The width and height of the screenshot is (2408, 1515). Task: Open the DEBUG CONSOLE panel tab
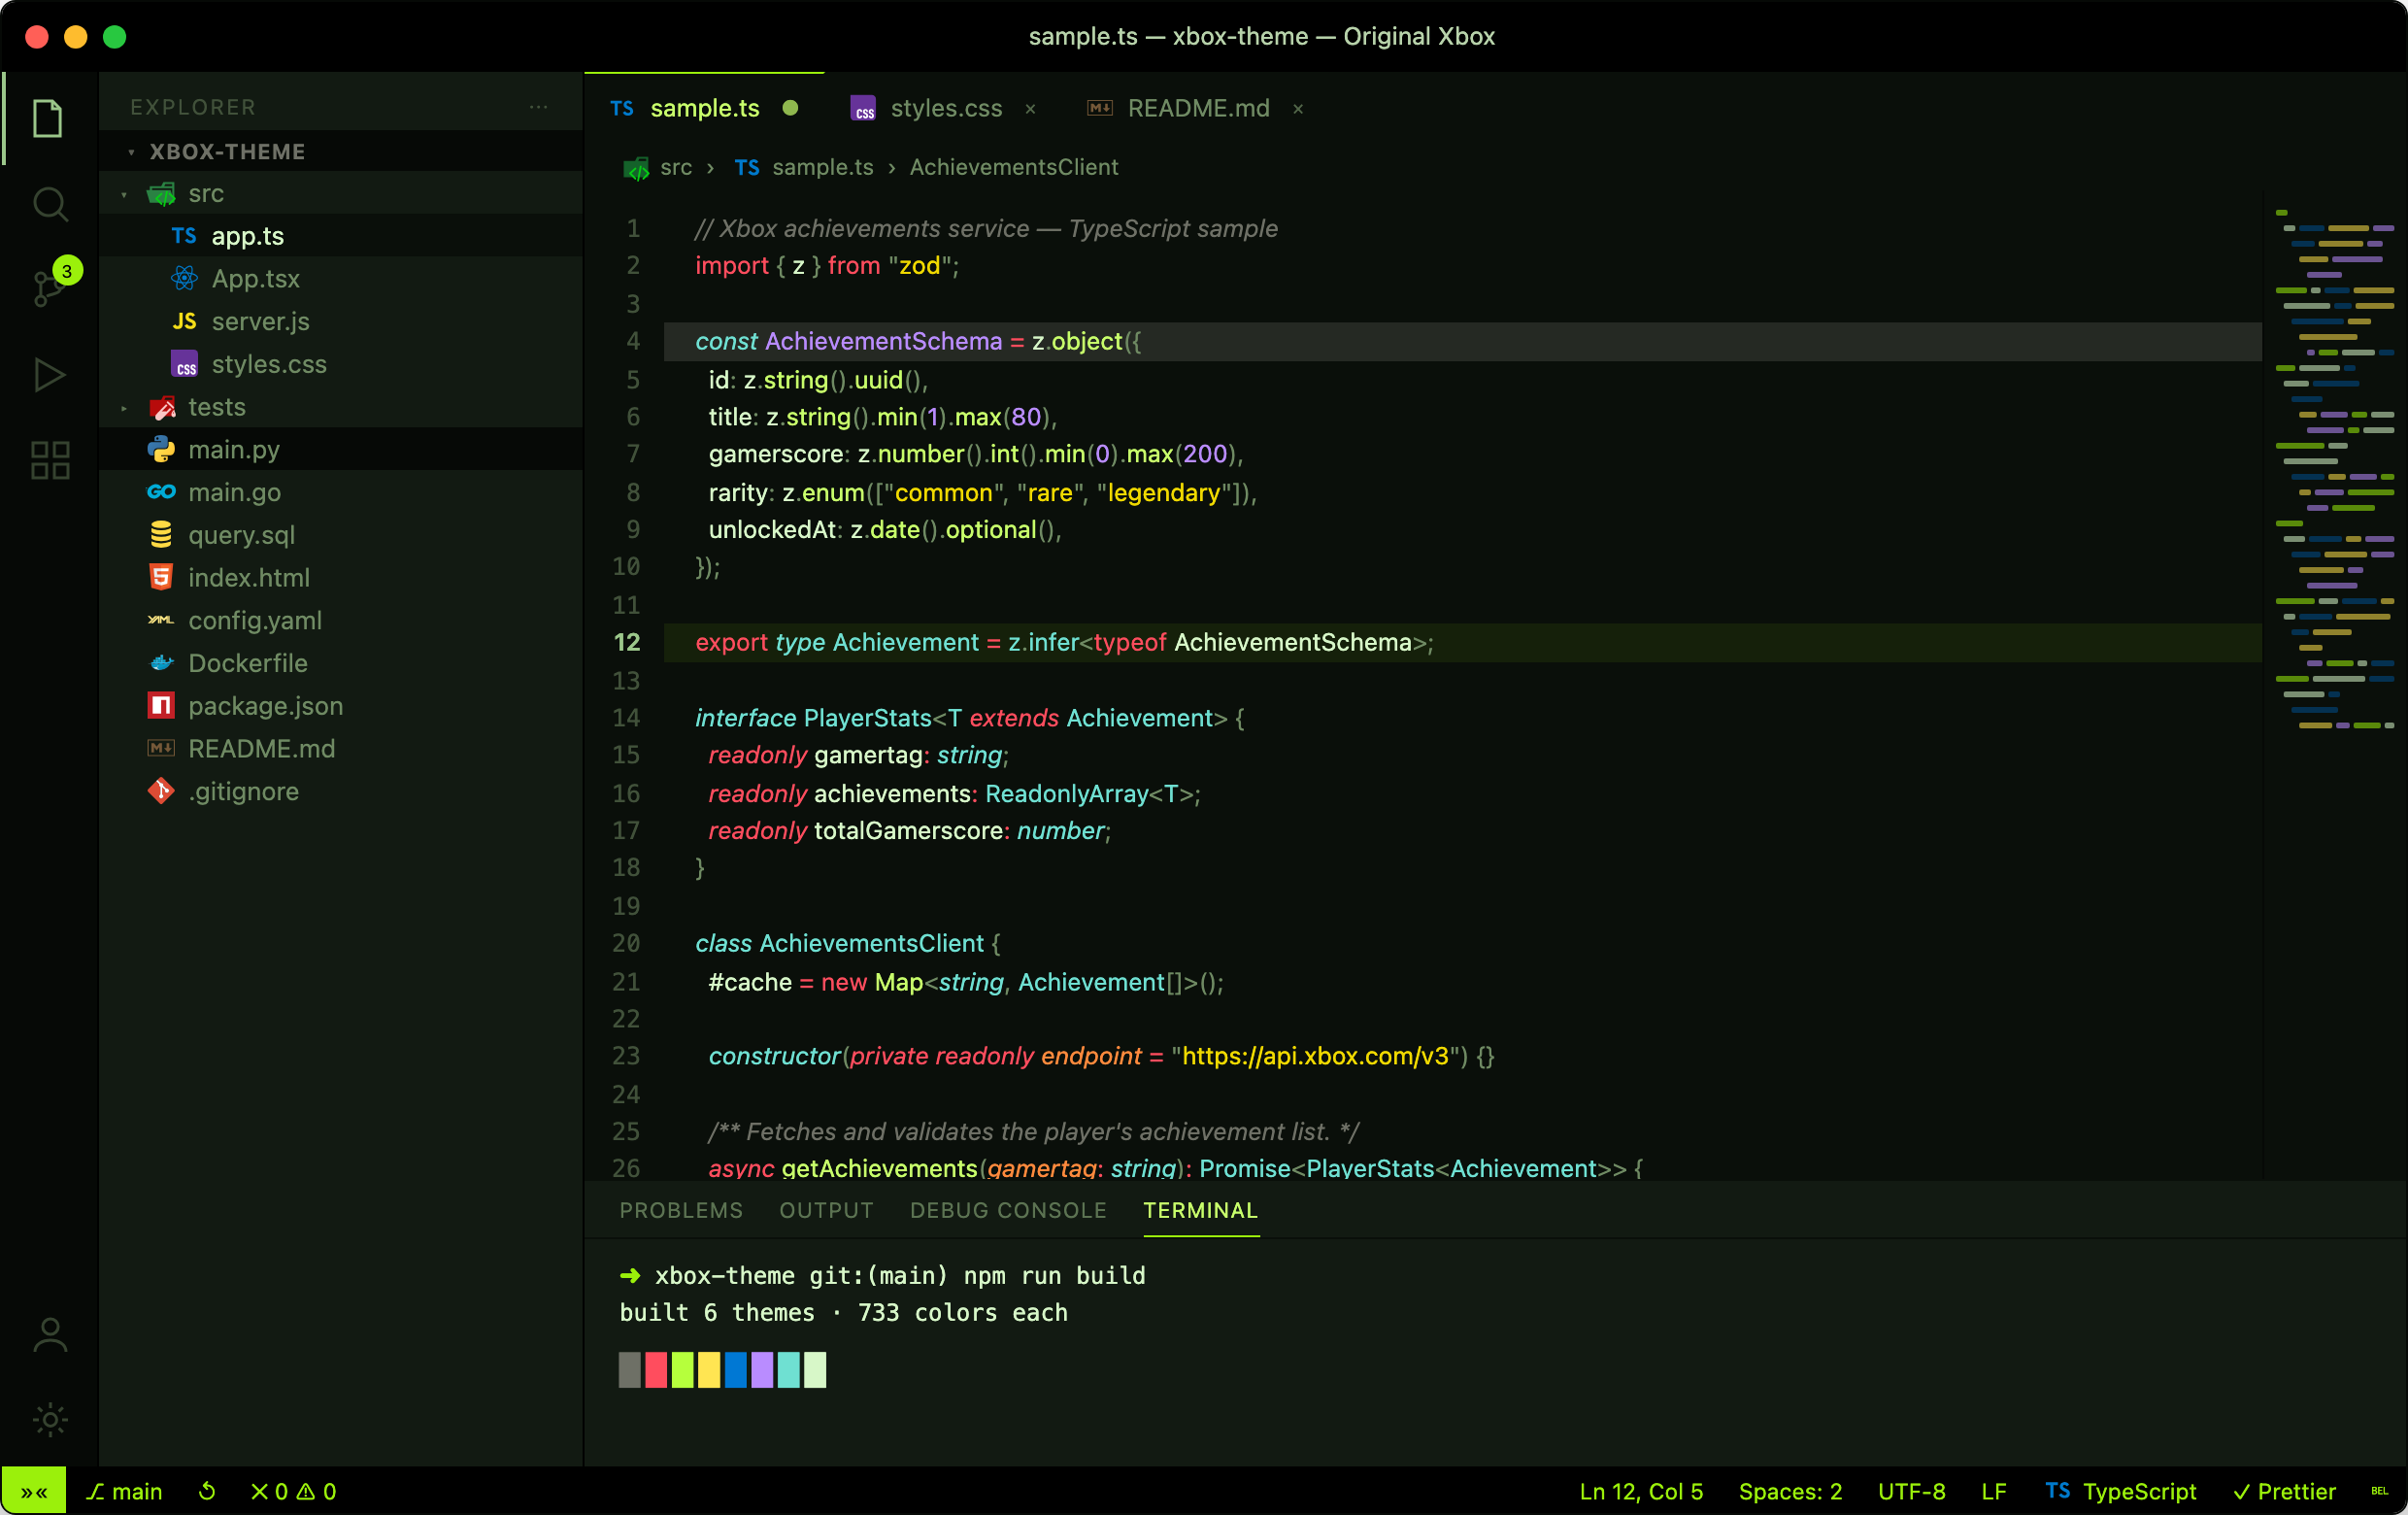1008,1210
